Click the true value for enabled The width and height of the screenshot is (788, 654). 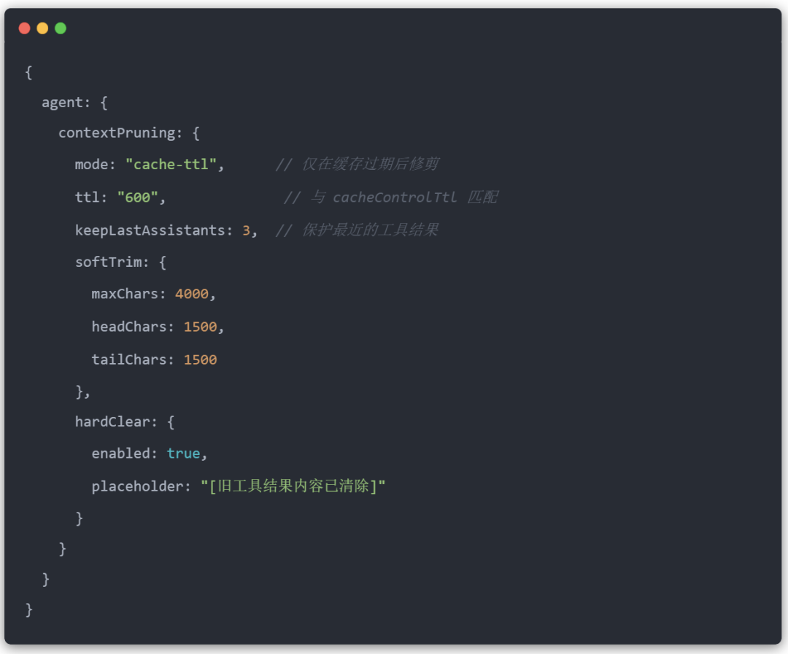click(x=183, y=453)
